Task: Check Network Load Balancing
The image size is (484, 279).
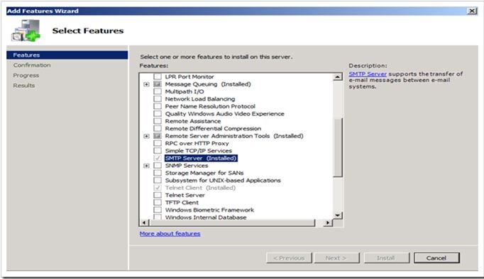Action: [158, 99]
